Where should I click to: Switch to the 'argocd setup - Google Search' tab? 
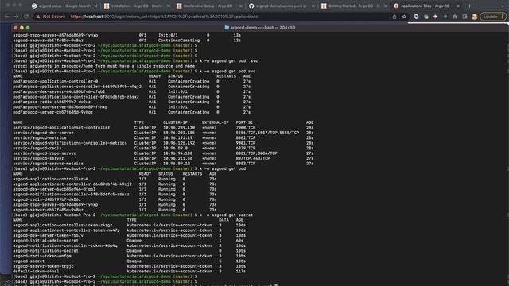click(x=64, y=6)
